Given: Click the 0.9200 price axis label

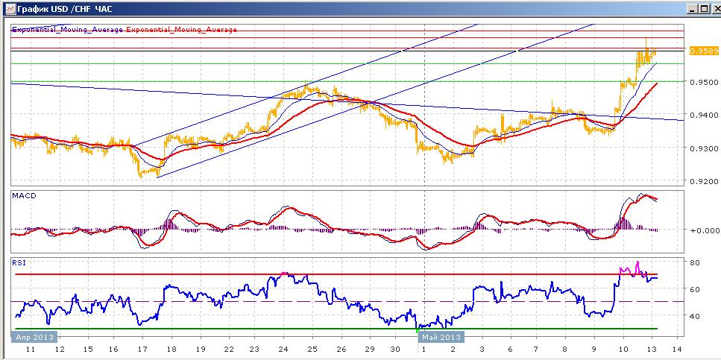Looking at the screenshot, I should (x=702, y=180).
